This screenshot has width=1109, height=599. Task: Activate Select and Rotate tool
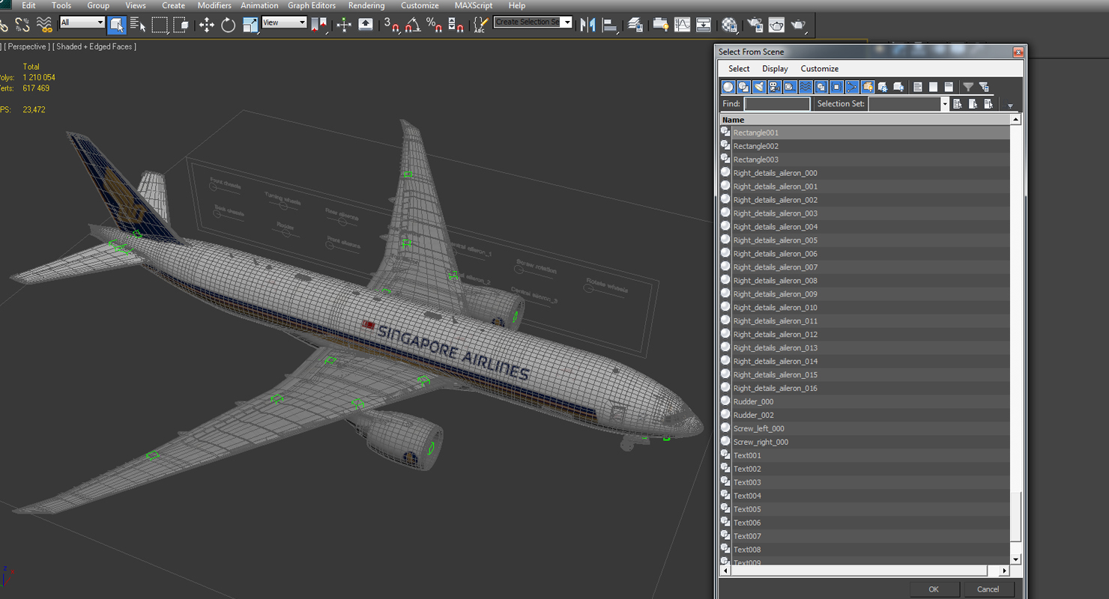pyautogui.click(x=228, y=25)
